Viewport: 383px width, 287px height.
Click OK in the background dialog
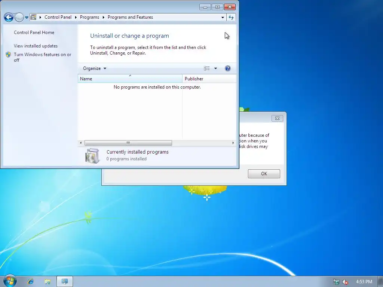(x=264, y=174)
